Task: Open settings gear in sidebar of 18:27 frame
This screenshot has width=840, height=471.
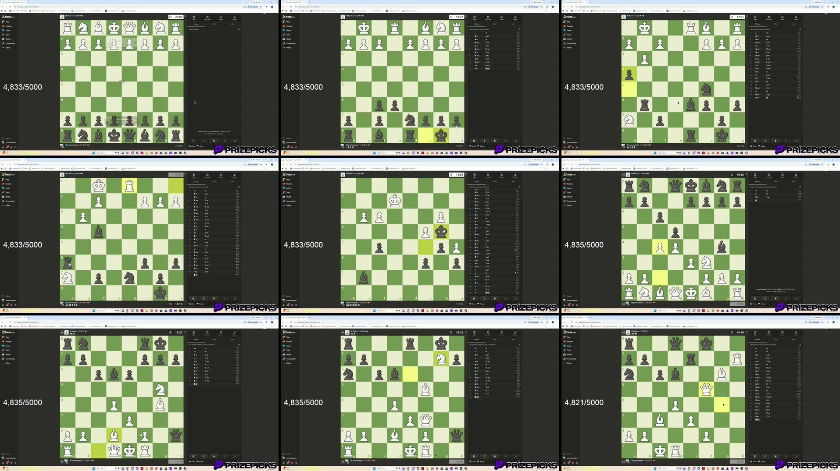Action: [15, 463]
